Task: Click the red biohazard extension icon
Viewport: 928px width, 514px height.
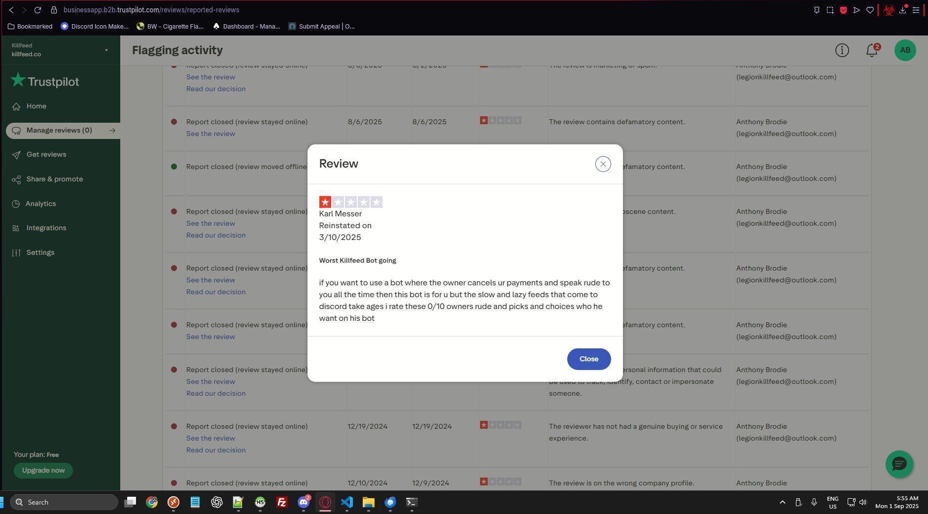Action: click(889, 10)
